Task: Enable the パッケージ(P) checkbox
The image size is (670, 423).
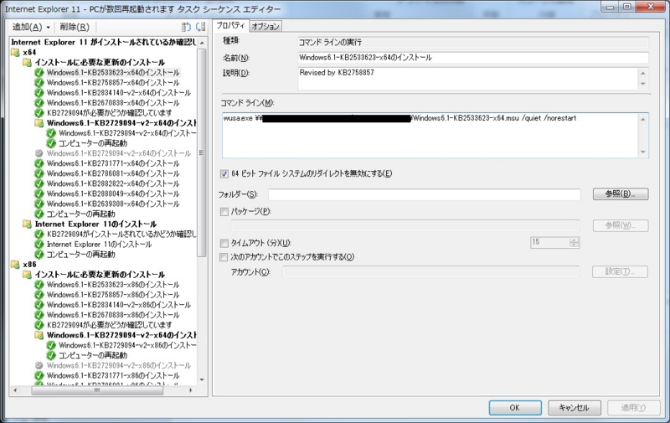Action: coord(224,211)
